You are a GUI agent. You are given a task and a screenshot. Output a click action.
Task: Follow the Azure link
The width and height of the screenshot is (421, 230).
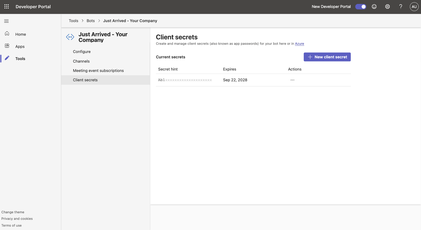click(299, 44)
